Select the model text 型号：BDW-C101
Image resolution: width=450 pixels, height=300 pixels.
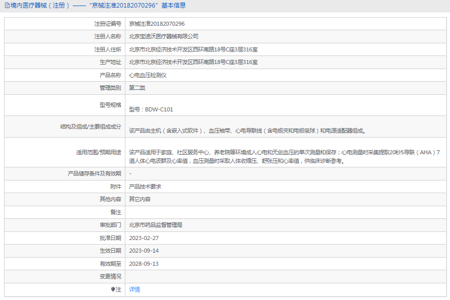click(x=151, y=109)
